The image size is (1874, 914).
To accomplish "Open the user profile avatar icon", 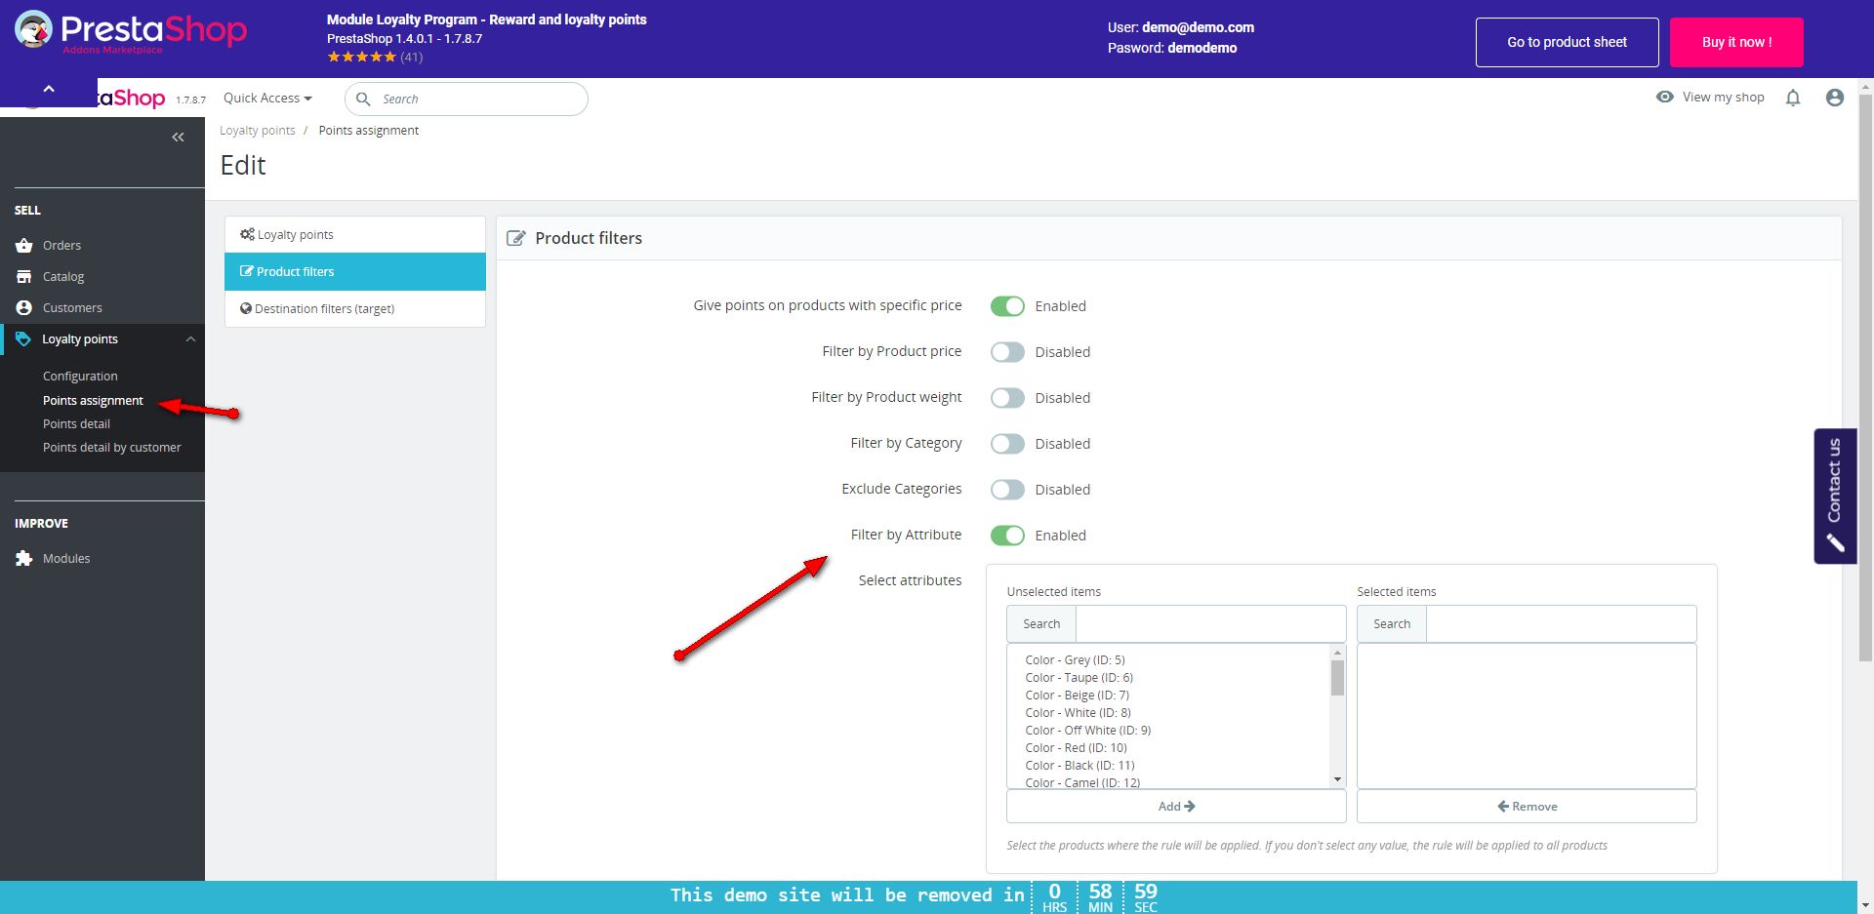I will [x=1834, y=98].
